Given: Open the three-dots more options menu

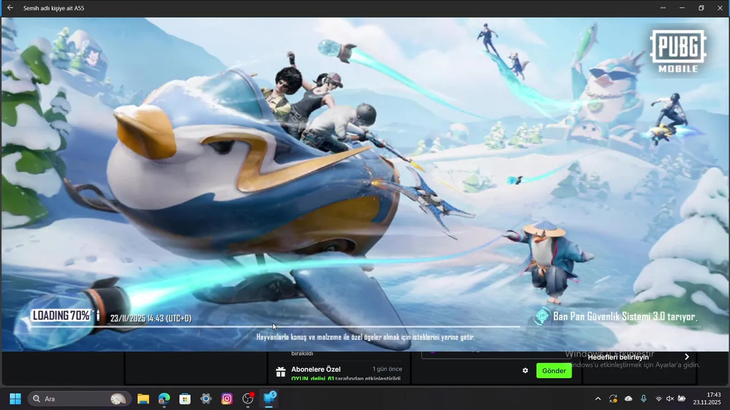Looking at the screenshot, I should coord(663,8).
